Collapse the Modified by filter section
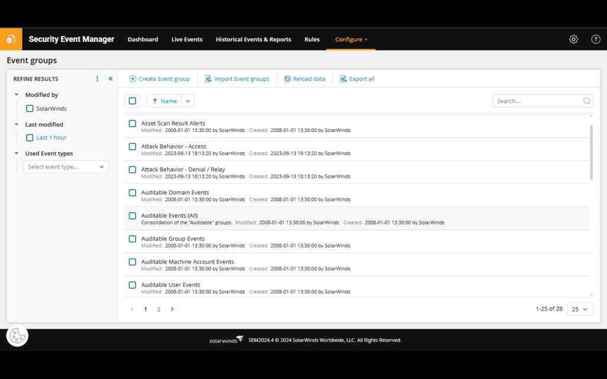Viewport: 607px width, 379px height. click(16, 94)
